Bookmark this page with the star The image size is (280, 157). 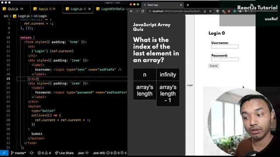[x=210, y=11]
